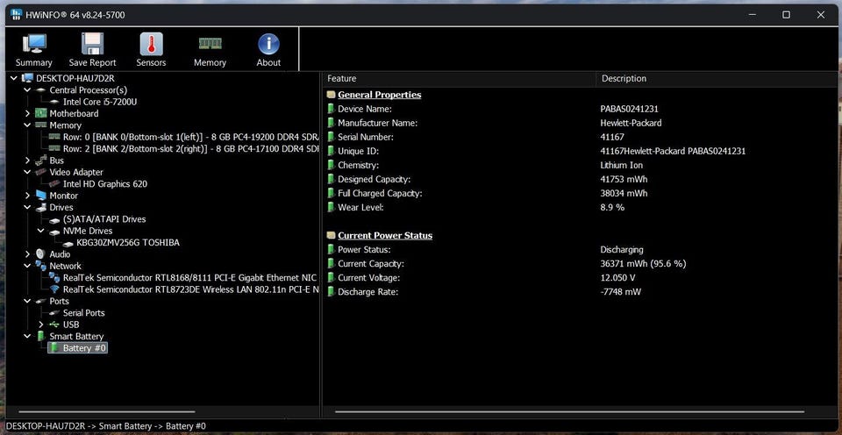This screenshot has width=842, height=435.
Task: Click the Audio speaker icon
Action: [x=41, y=254]
